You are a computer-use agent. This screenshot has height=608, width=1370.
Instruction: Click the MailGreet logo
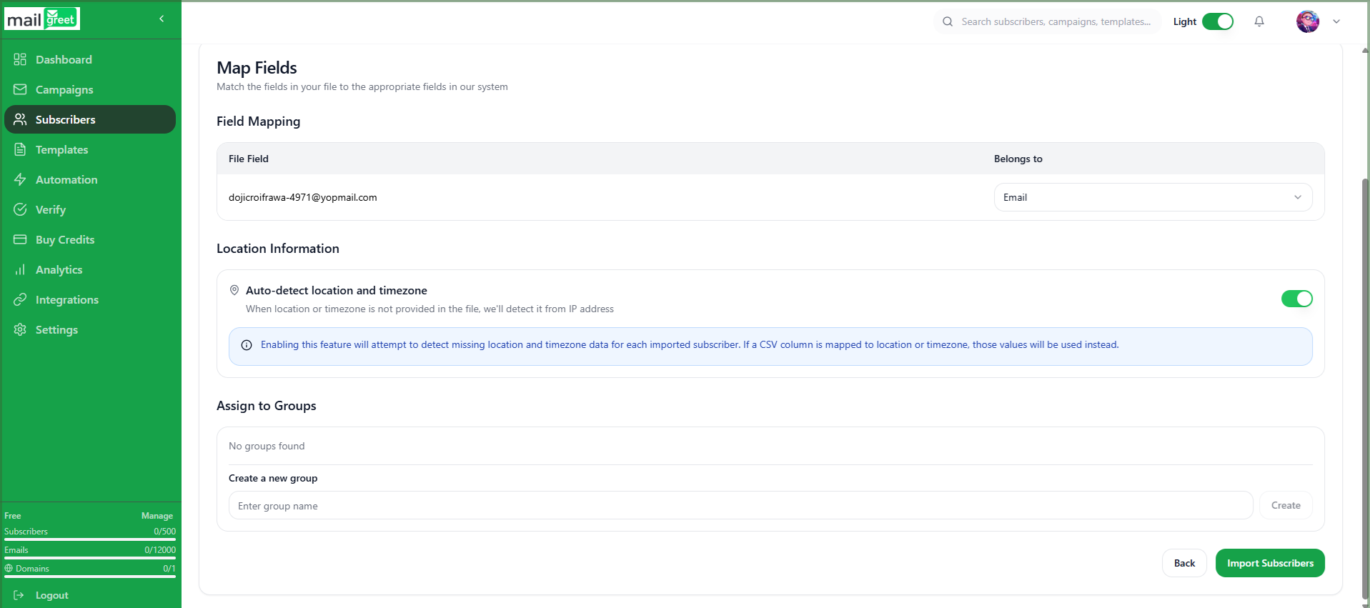[x=42, y=19]
